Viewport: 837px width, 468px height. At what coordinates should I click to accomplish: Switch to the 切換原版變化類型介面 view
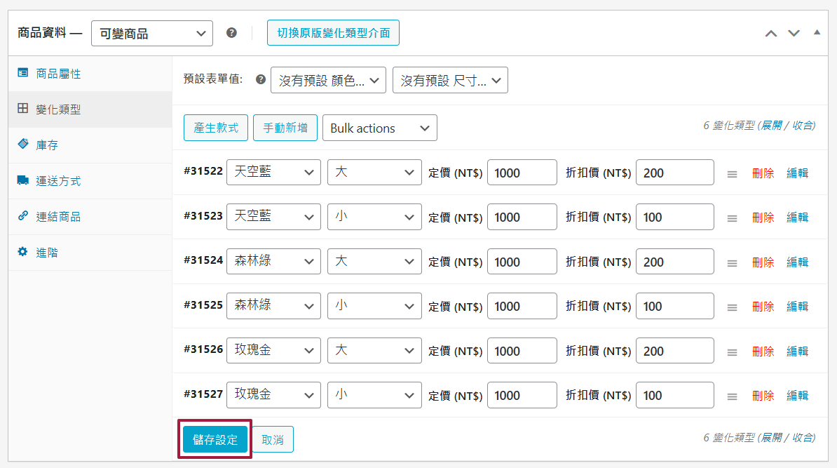pos(333,32)
